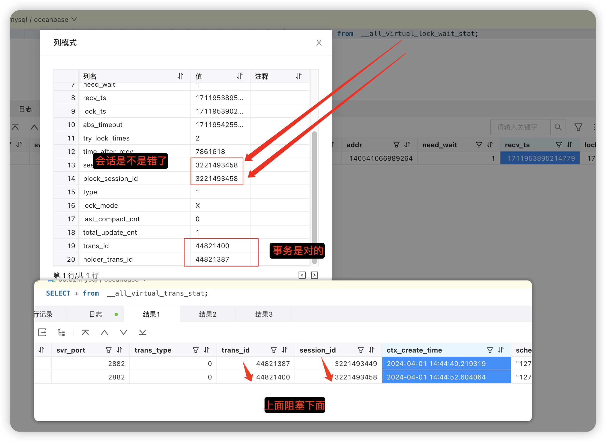Go to previous row in column-mode dialog
606x442 pixels.
pyautogui.click(x=302, y=275)
